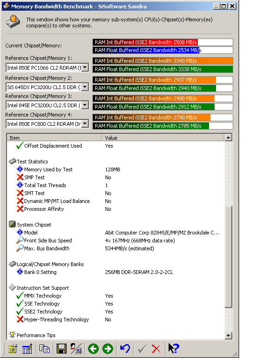This screenshot has height=358, width=255.
Task: Click the scrollbar up arrow in results list
Action: click(228, 137)
